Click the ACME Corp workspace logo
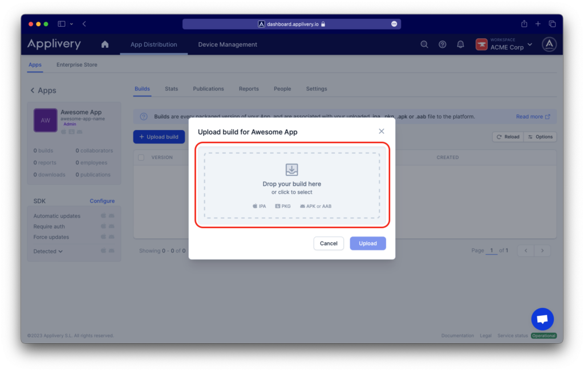 pyautogui.click(x=481, y=44)
